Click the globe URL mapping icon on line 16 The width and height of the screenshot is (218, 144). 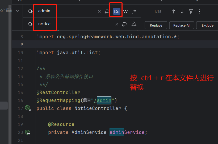(85, 100)
